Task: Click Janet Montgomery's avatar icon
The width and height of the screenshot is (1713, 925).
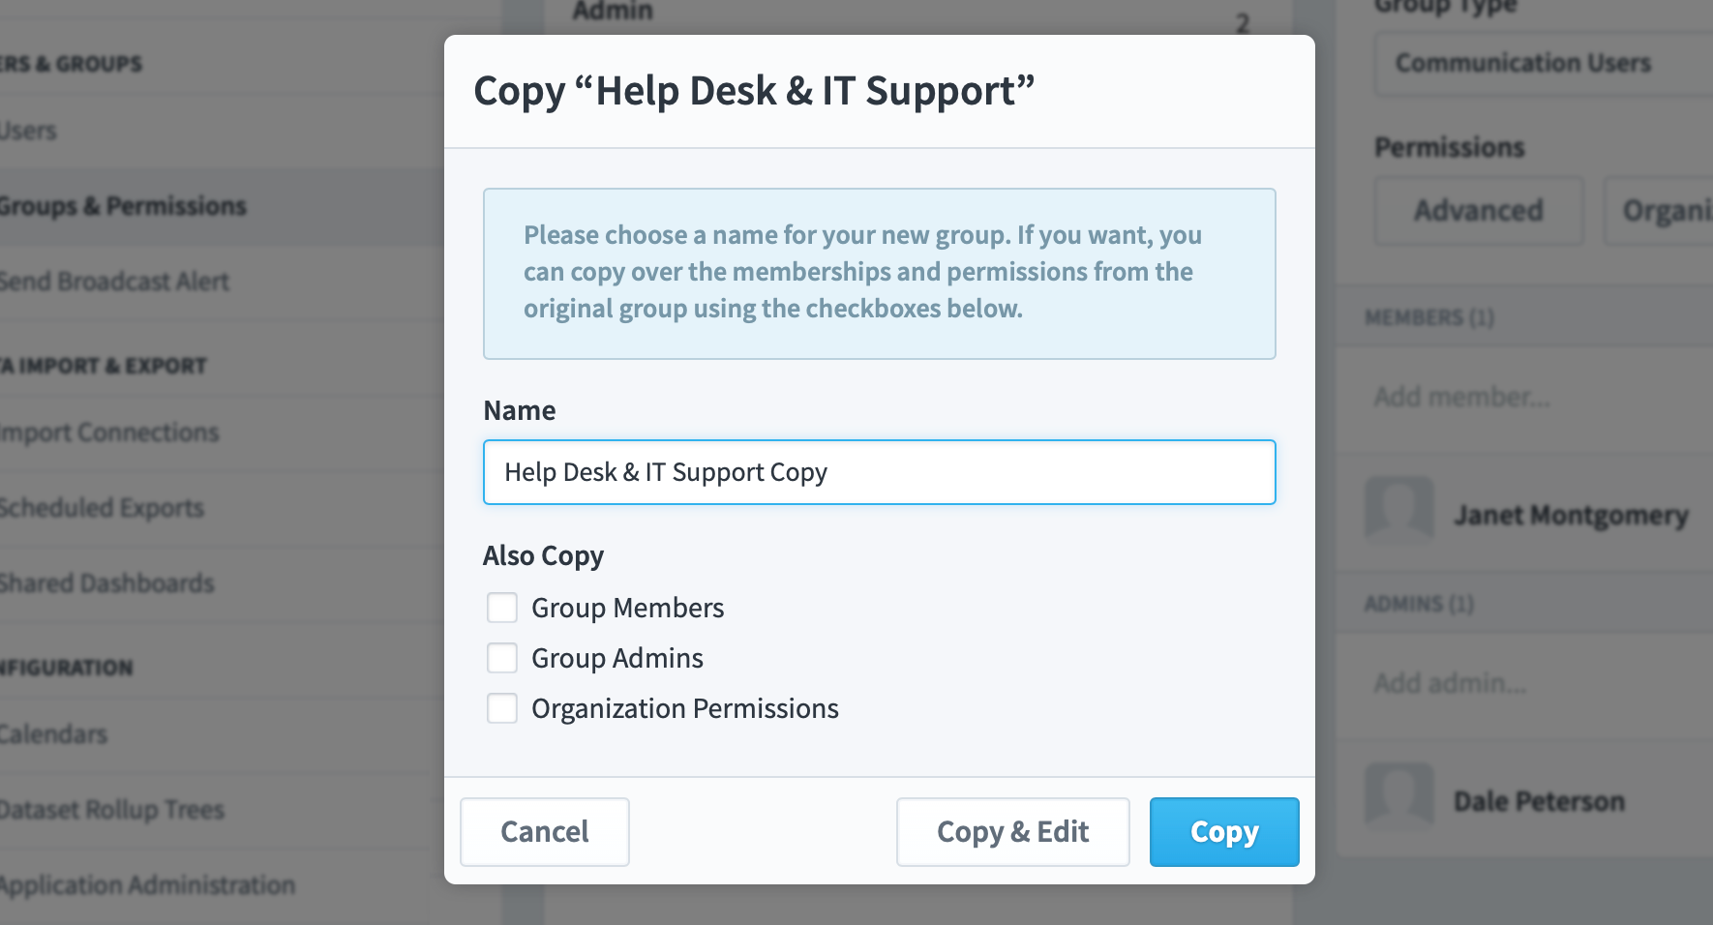Action: tap(1399, 509)
